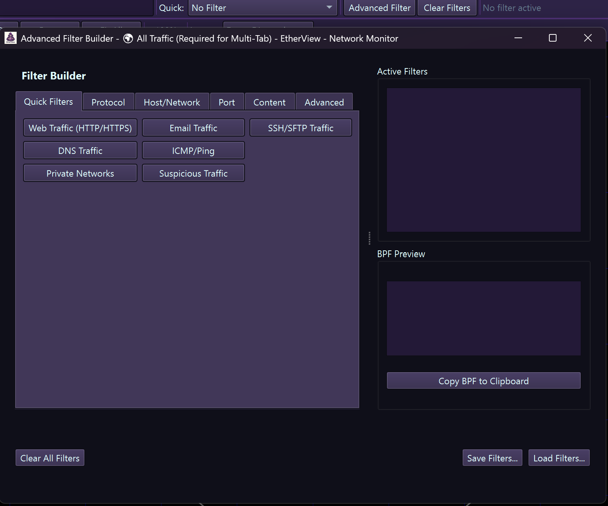This screenshot has width=608, height=506.
Task: Switch to the Advanced tab
Action: click(324, 102)
